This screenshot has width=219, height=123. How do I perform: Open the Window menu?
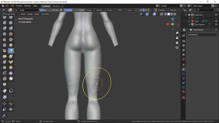pos(27,6)
